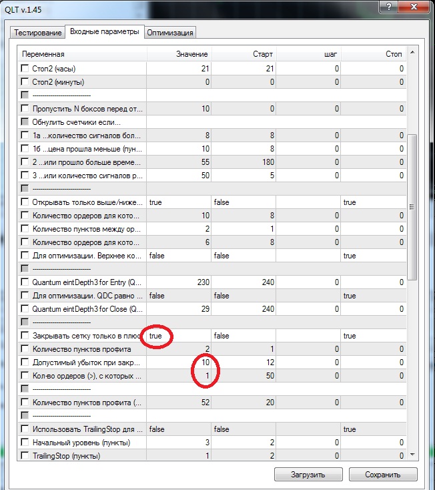The width and height of the screenshot is (435, 490).
Task: Click value 29 for Quantum eintDepth3 for Close
Action: (179, 308)
